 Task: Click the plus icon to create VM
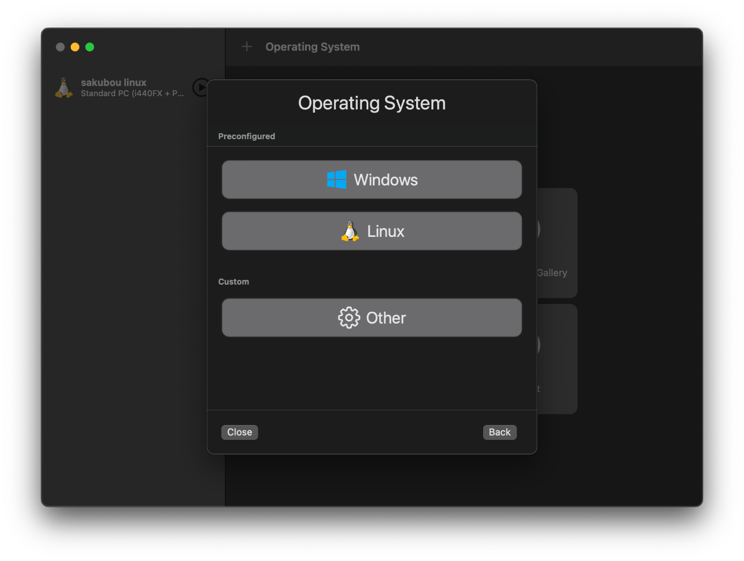(x=247, y=47)
